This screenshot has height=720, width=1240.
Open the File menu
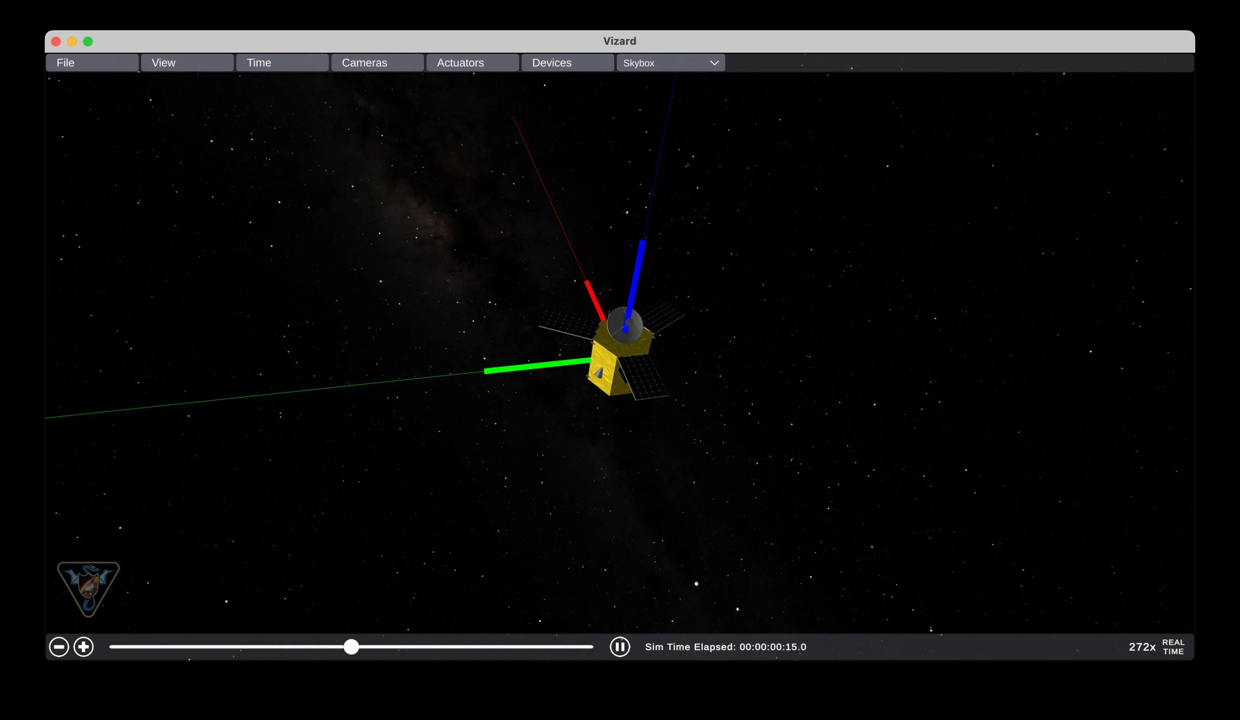pyautogui.click(x=65, y=63)
